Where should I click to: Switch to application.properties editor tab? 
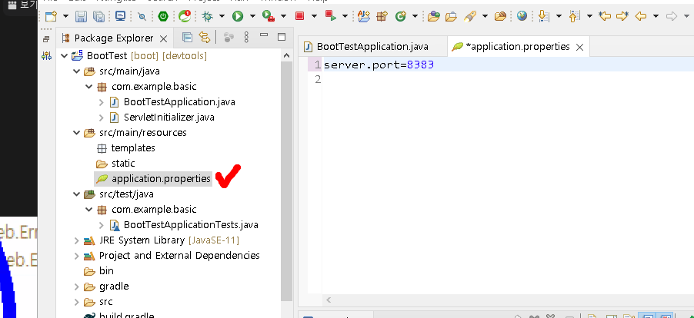[518, 46]
